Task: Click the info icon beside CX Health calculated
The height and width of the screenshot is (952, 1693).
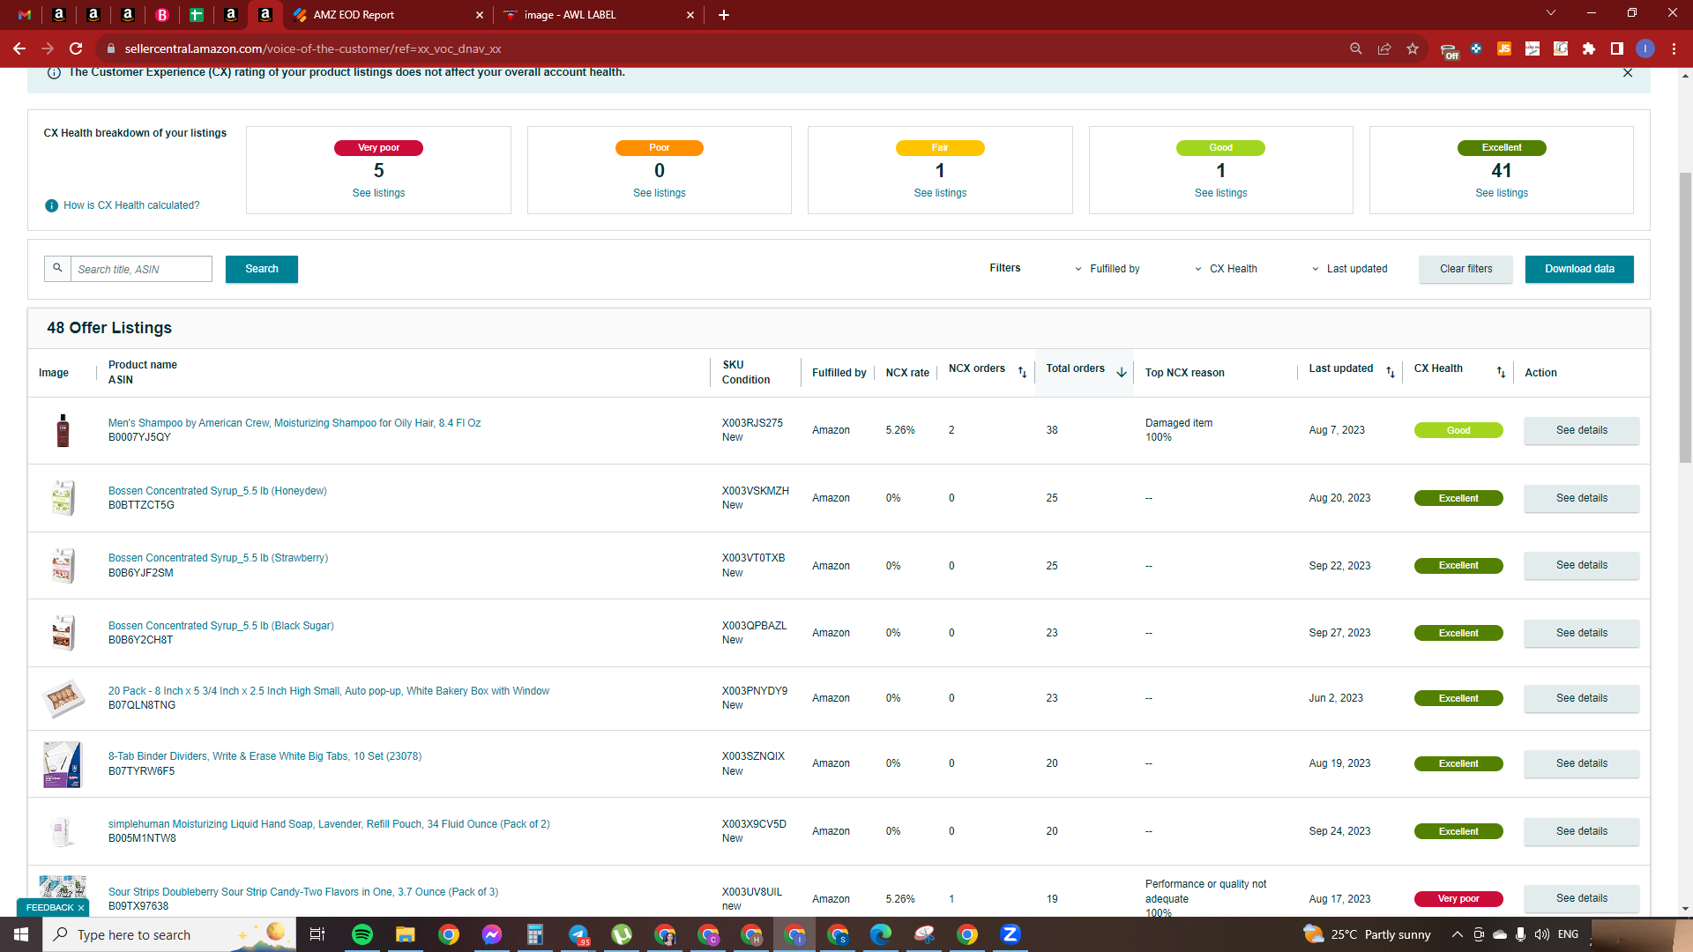Action: pyautogui.click(x=51, y=205)
